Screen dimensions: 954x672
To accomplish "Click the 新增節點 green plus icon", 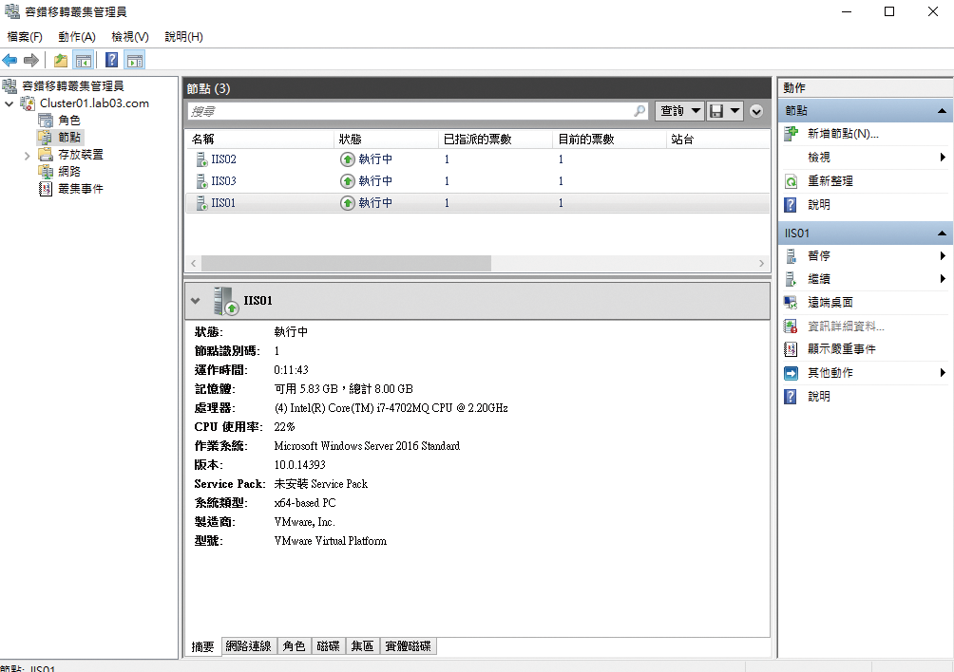I will click(x=791, y=134).
